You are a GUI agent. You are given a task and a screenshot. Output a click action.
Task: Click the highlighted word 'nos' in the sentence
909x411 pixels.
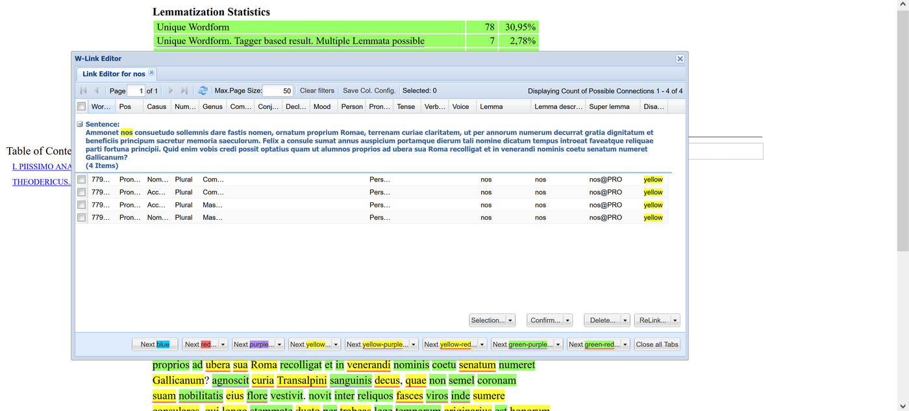coord(127,132)
